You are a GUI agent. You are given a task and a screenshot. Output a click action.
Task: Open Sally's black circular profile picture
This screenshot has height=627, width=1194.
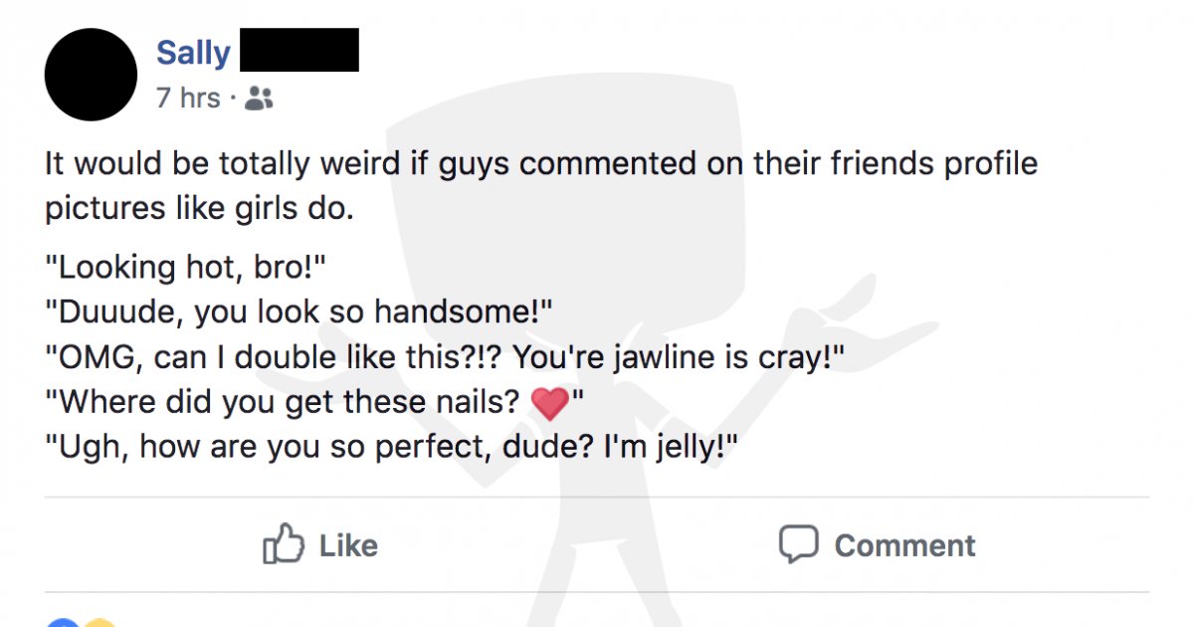coord(91,75)
